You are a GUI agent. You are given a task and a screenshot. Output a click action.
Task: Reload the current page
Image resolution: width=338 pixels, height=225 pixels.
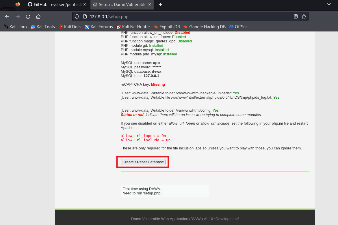[28, 16]
